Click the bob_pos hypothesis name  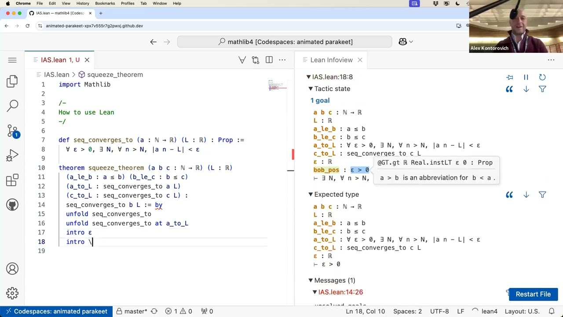pos(326,170)
